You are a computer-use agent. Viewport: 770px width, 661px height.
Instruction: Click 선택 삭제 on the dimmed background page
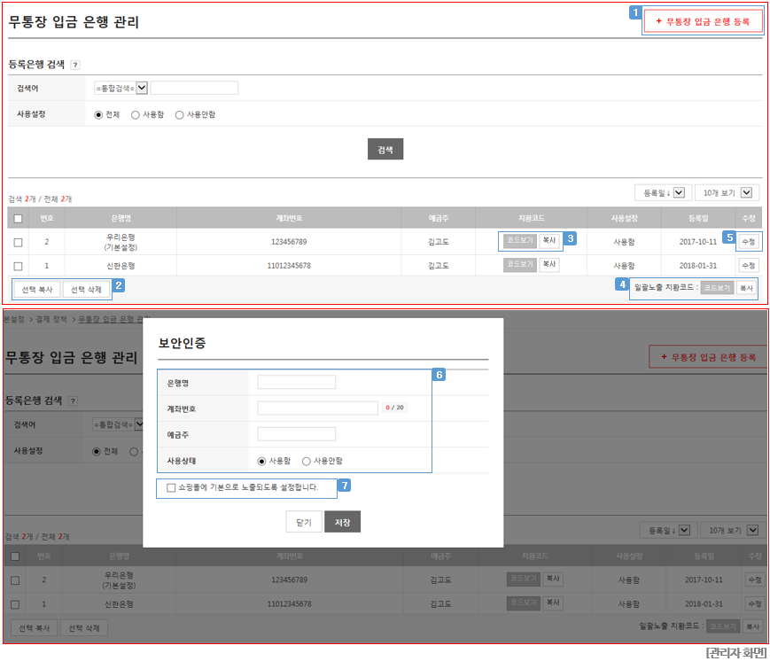[84, 627]
